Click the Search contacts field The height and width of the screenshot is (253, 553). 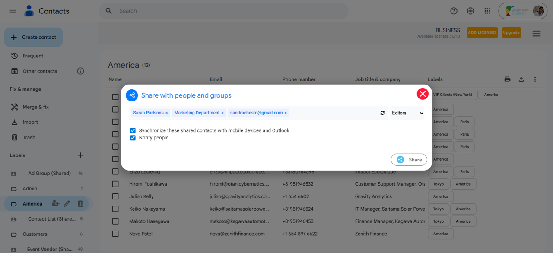[x=225, y=11]
